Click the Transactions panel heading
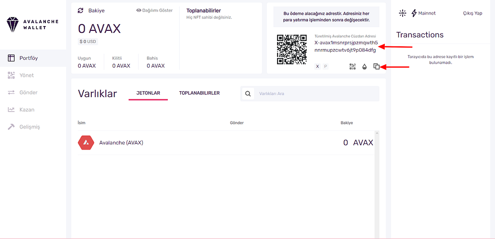Screen dimensions: 495x239 [x=420, y=35]
